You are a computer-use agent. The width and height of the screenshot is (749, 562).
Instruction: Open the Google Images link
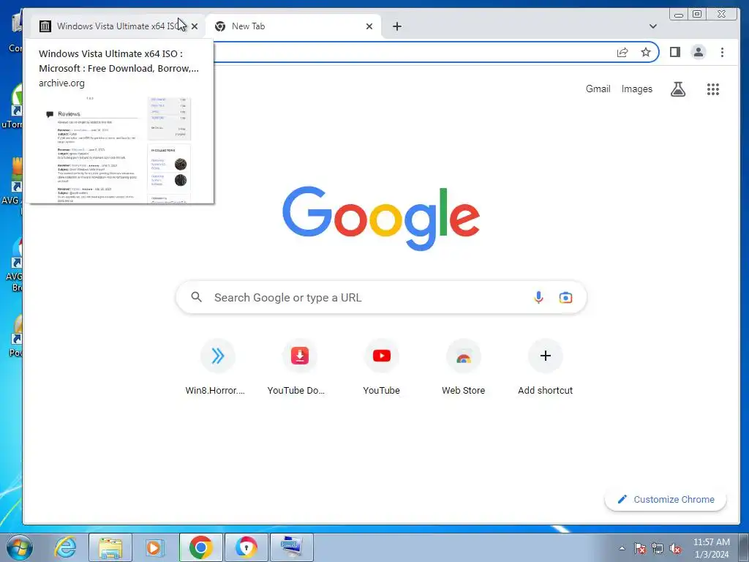pyautogui.click(x=637, y=89)
